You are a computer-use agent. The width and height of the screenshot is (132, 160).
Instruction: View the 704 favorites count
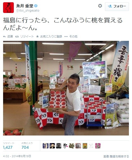25,147
